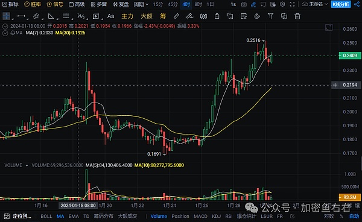The image size is (362, 222).
Task: Take a chart snapshot with camera icon
Action: tap(244, 4)
